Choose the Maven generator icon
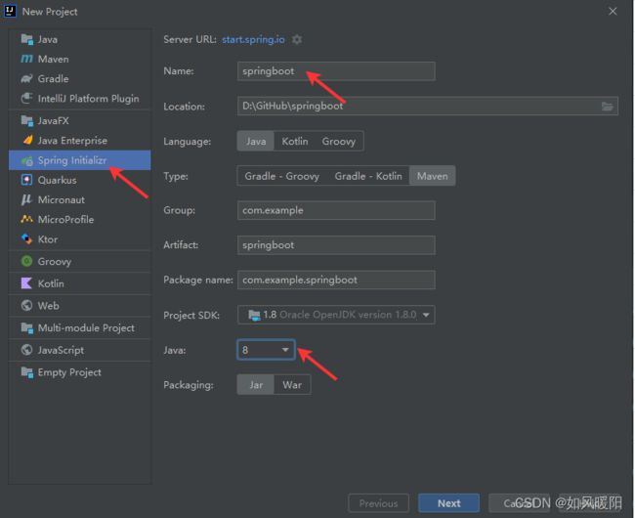The image size is (635, 518). pos(26,60)
